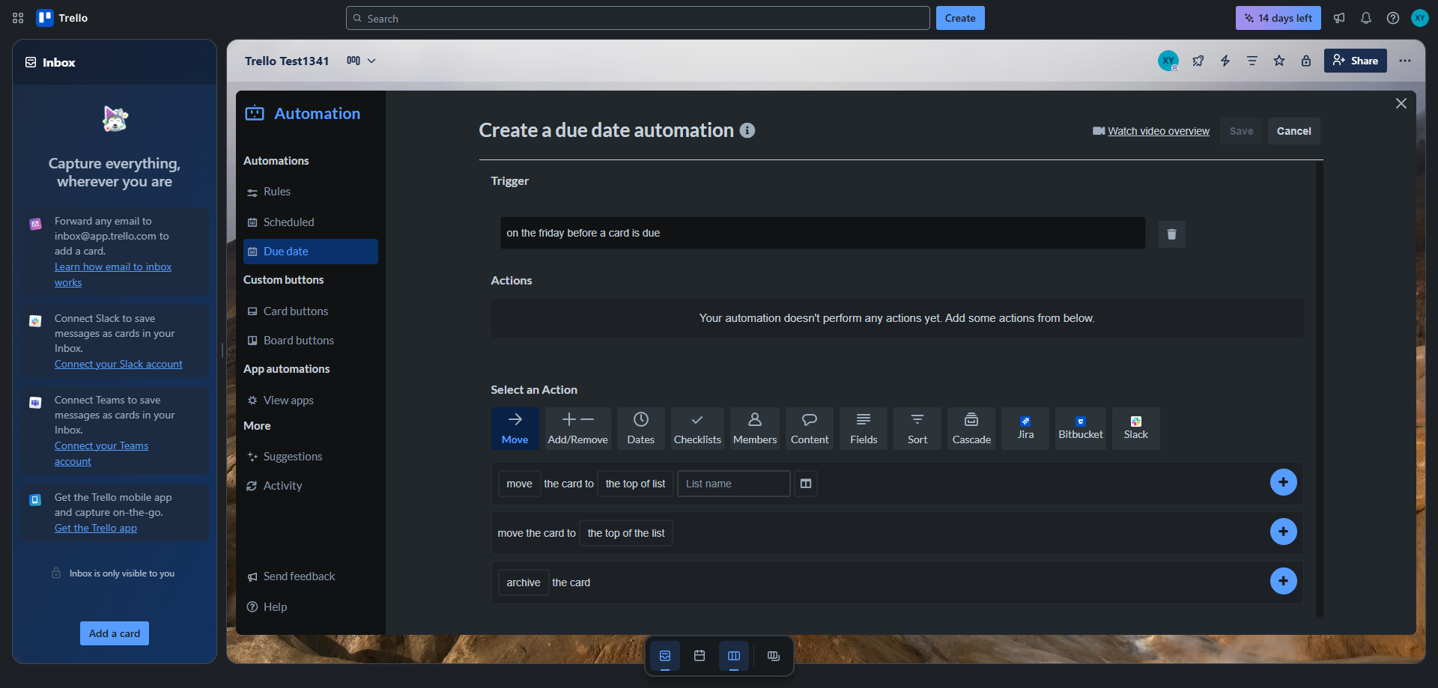Click the trigger text 'on the friday before a card is due'
Viewport: 1438px width, 688px height.
click(x=583, y=233)
